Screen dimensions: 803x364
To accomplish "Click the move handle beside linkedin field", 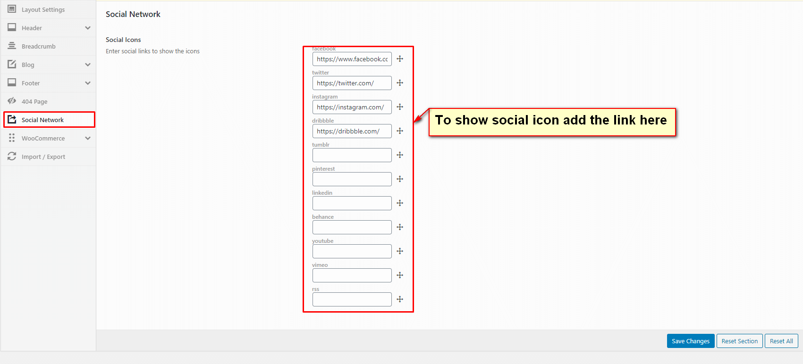I will 400,203.
